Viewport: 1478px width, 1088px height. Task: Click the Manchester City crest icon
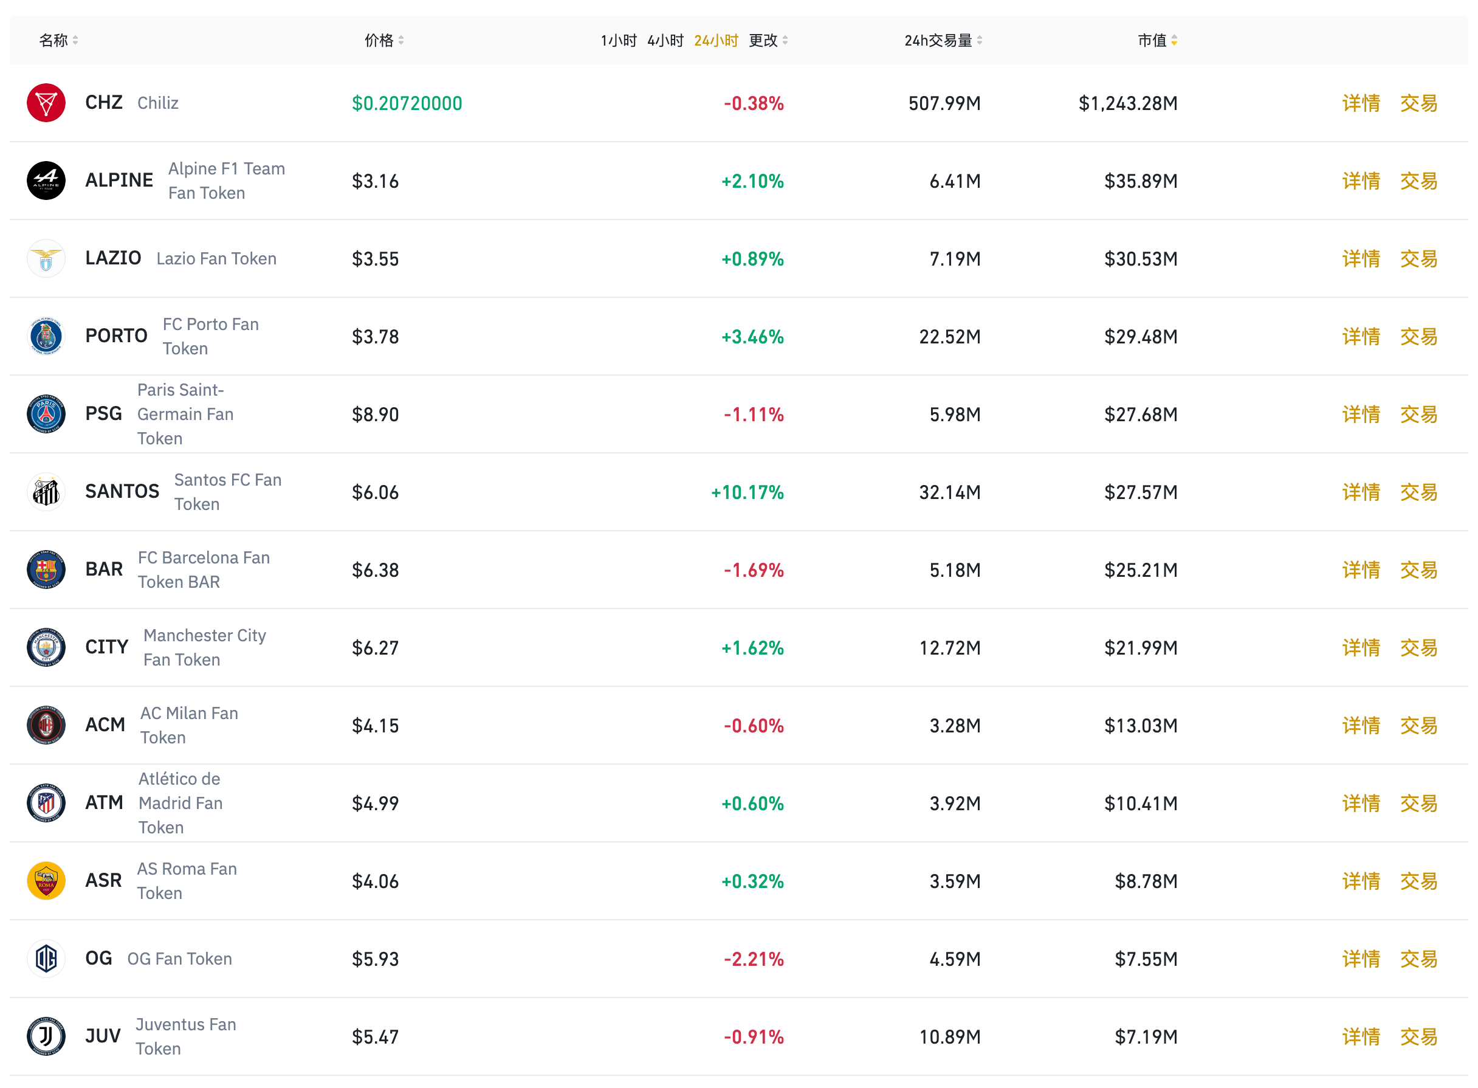46,647
